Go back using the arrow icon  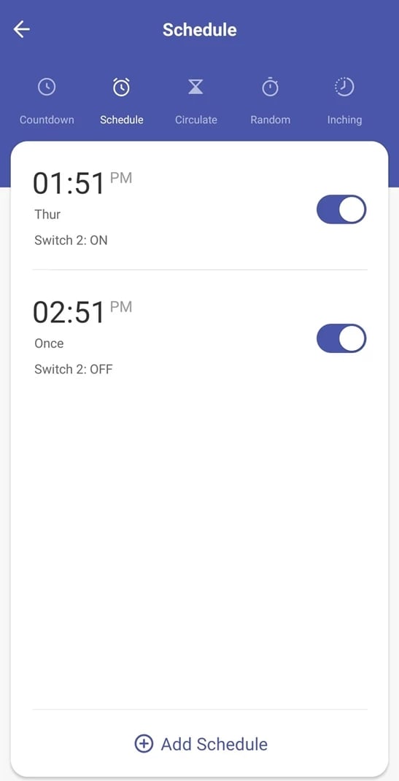coord(21,29)
